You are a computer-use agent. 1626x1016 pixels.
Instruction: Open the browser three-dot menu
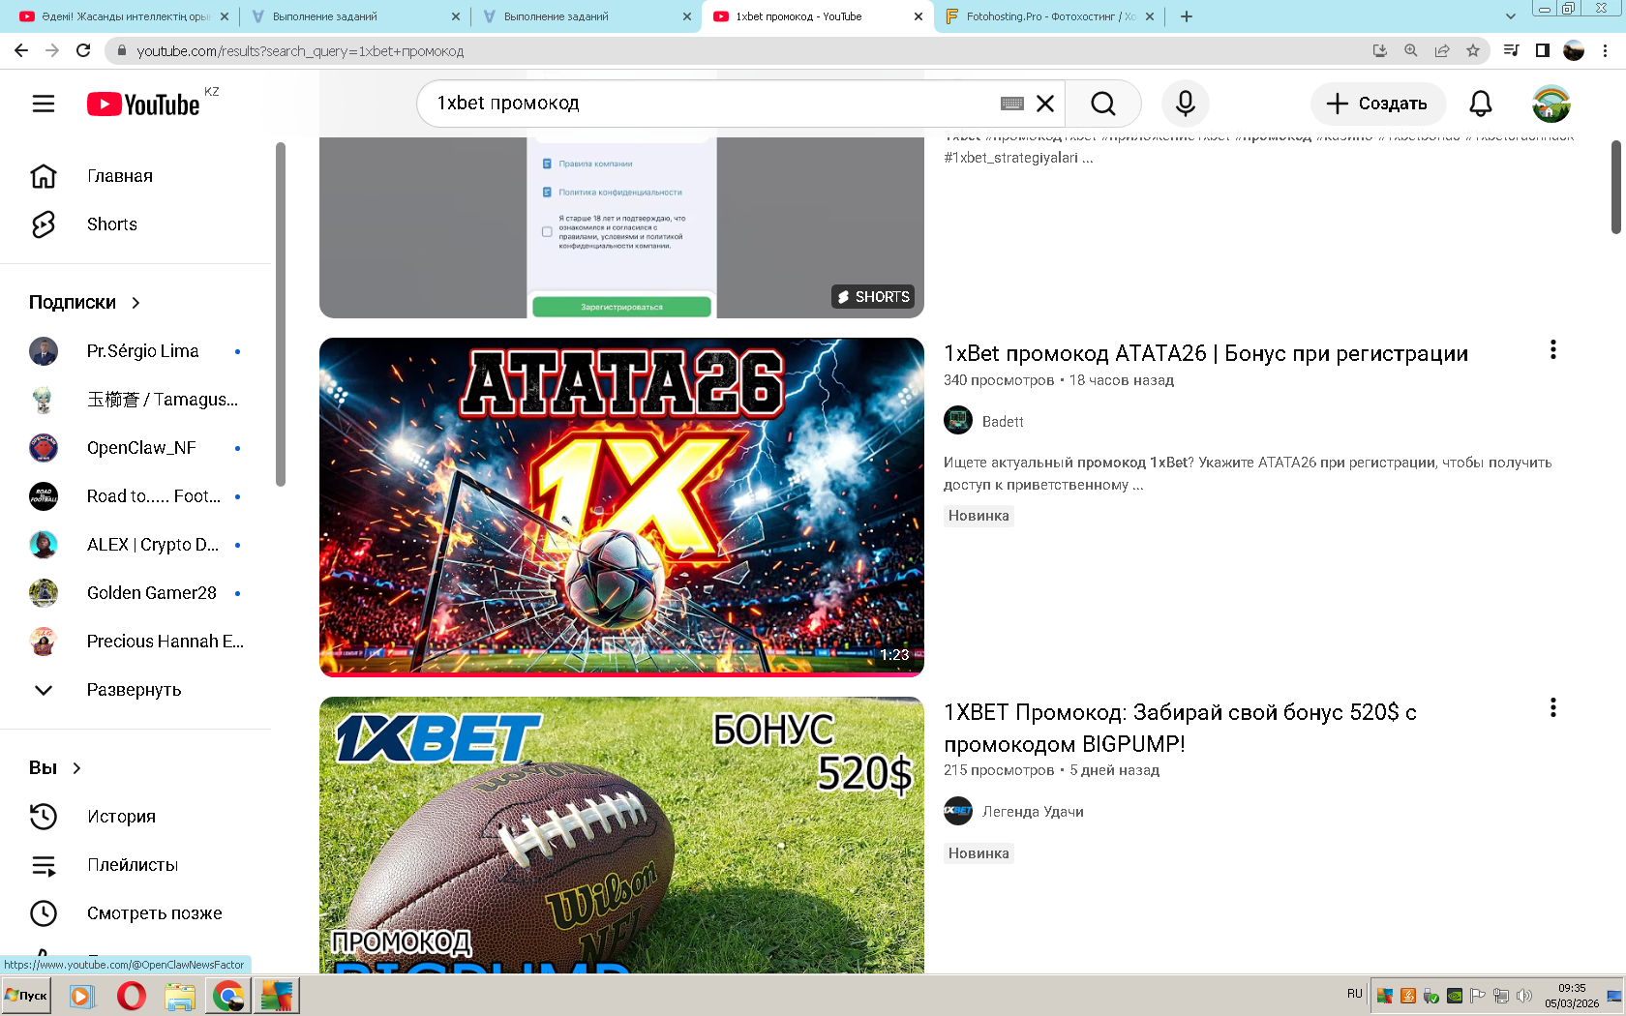(x=1606, y=50)
